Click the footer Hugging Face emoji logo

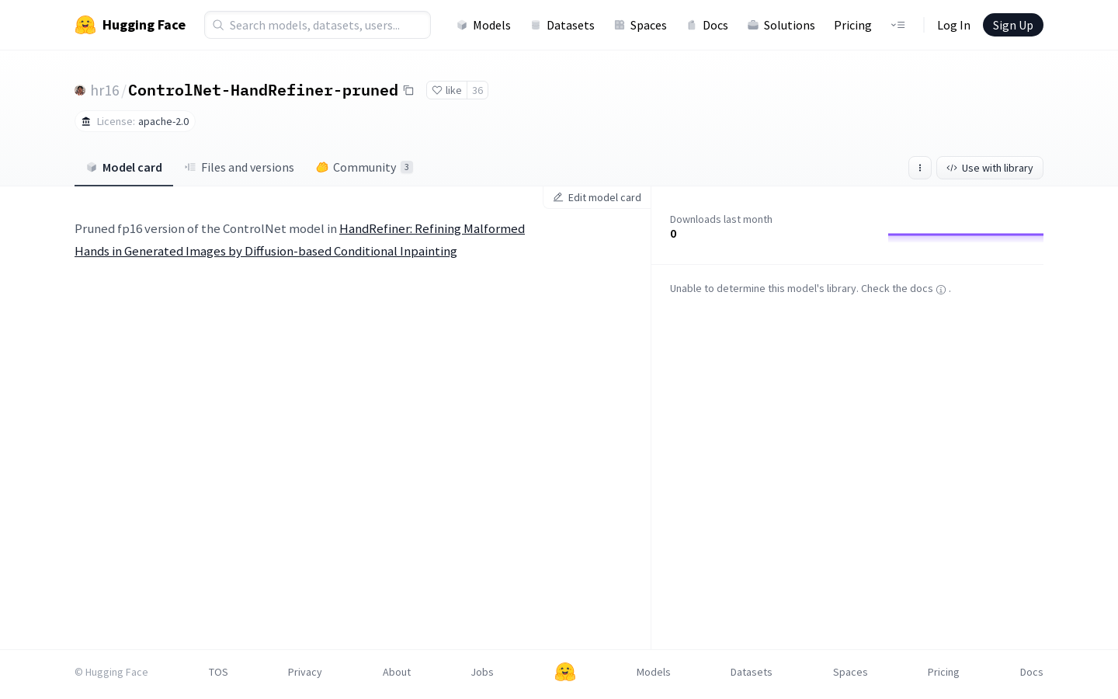565,672
